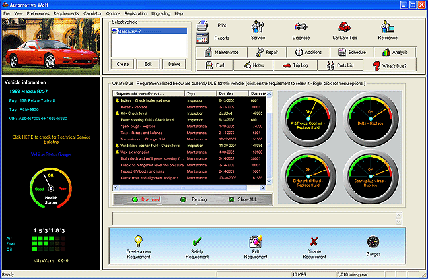Click the Disable Requirement red X icon
The image size is (428, 279).
(x=314, y=241)
